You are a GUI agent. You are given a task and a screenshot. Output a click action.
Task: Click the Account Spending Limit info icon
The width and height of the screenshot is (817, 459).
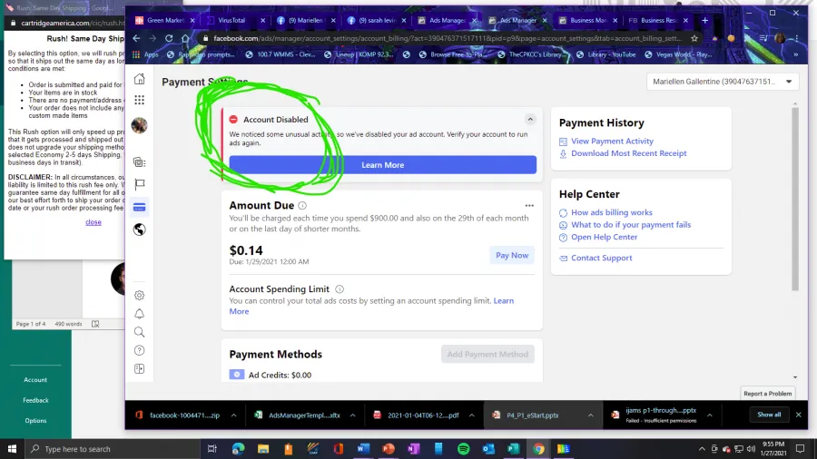[x=340, y=289]
